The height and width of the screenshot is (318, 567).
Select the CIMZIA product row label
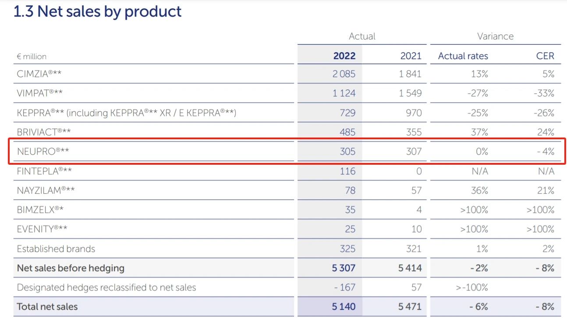[39, 74]
